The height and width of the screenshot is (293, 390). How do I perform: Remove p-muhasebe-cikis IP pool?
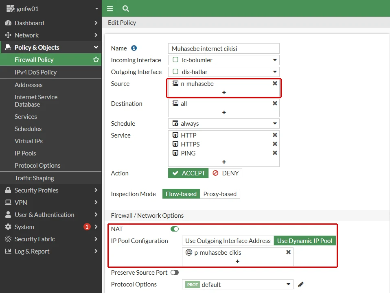tap(289, 252)
